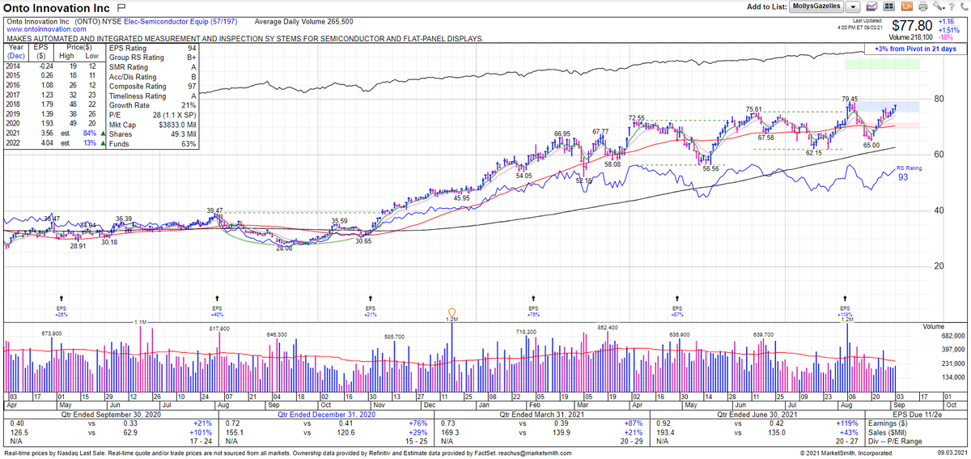971x459 pixels.
Task: Open the wrench tools menu
Action: 939,6
